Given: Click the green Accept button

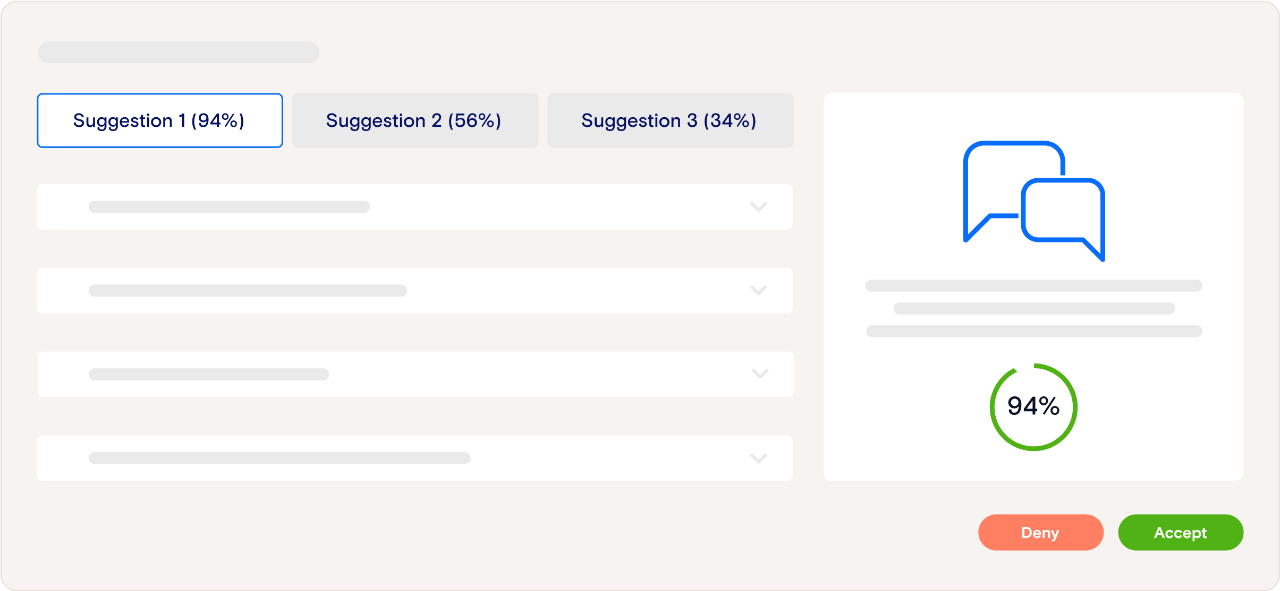Looking at the screenshot, I should [1180, 532].
